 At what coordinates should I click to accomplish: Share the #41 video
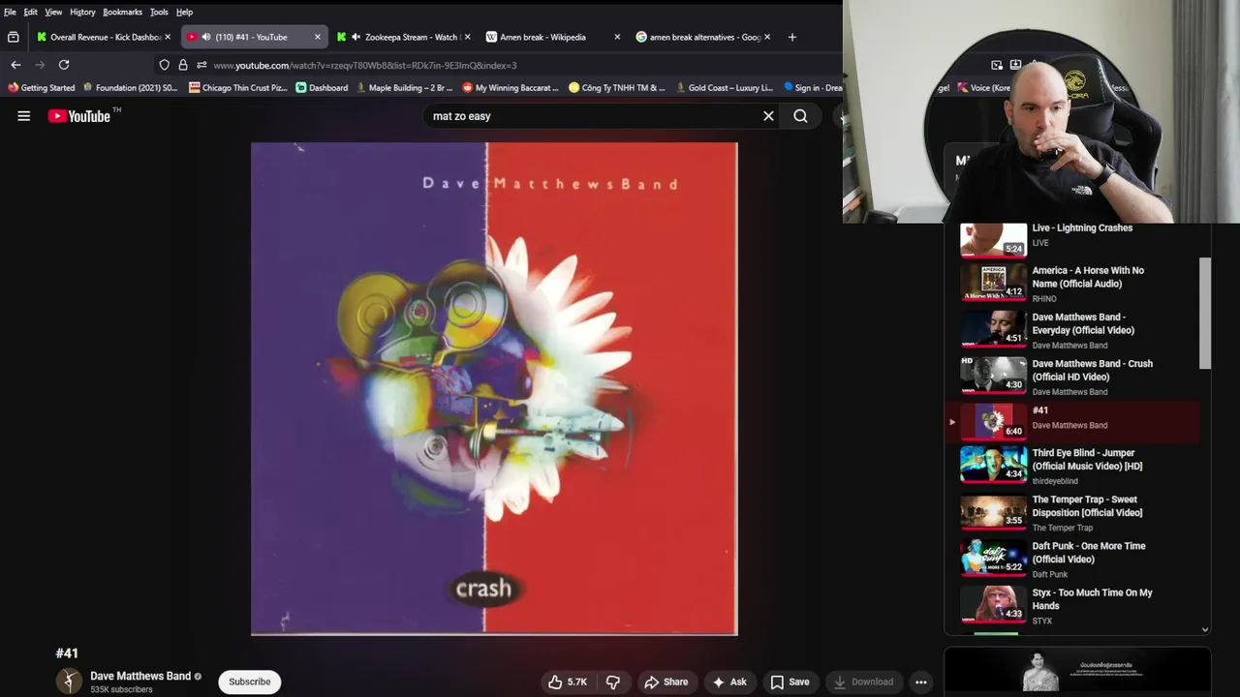pos(666,682)
